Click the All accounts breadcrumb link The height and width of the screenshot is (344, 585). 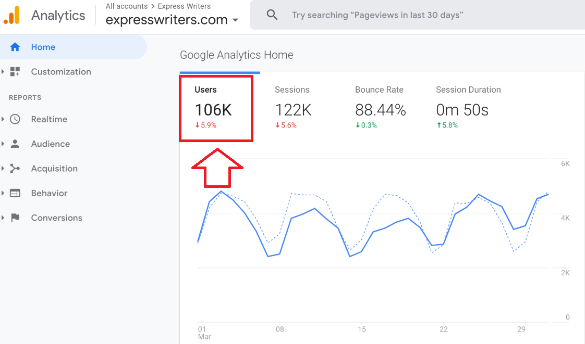pos(127,6)
